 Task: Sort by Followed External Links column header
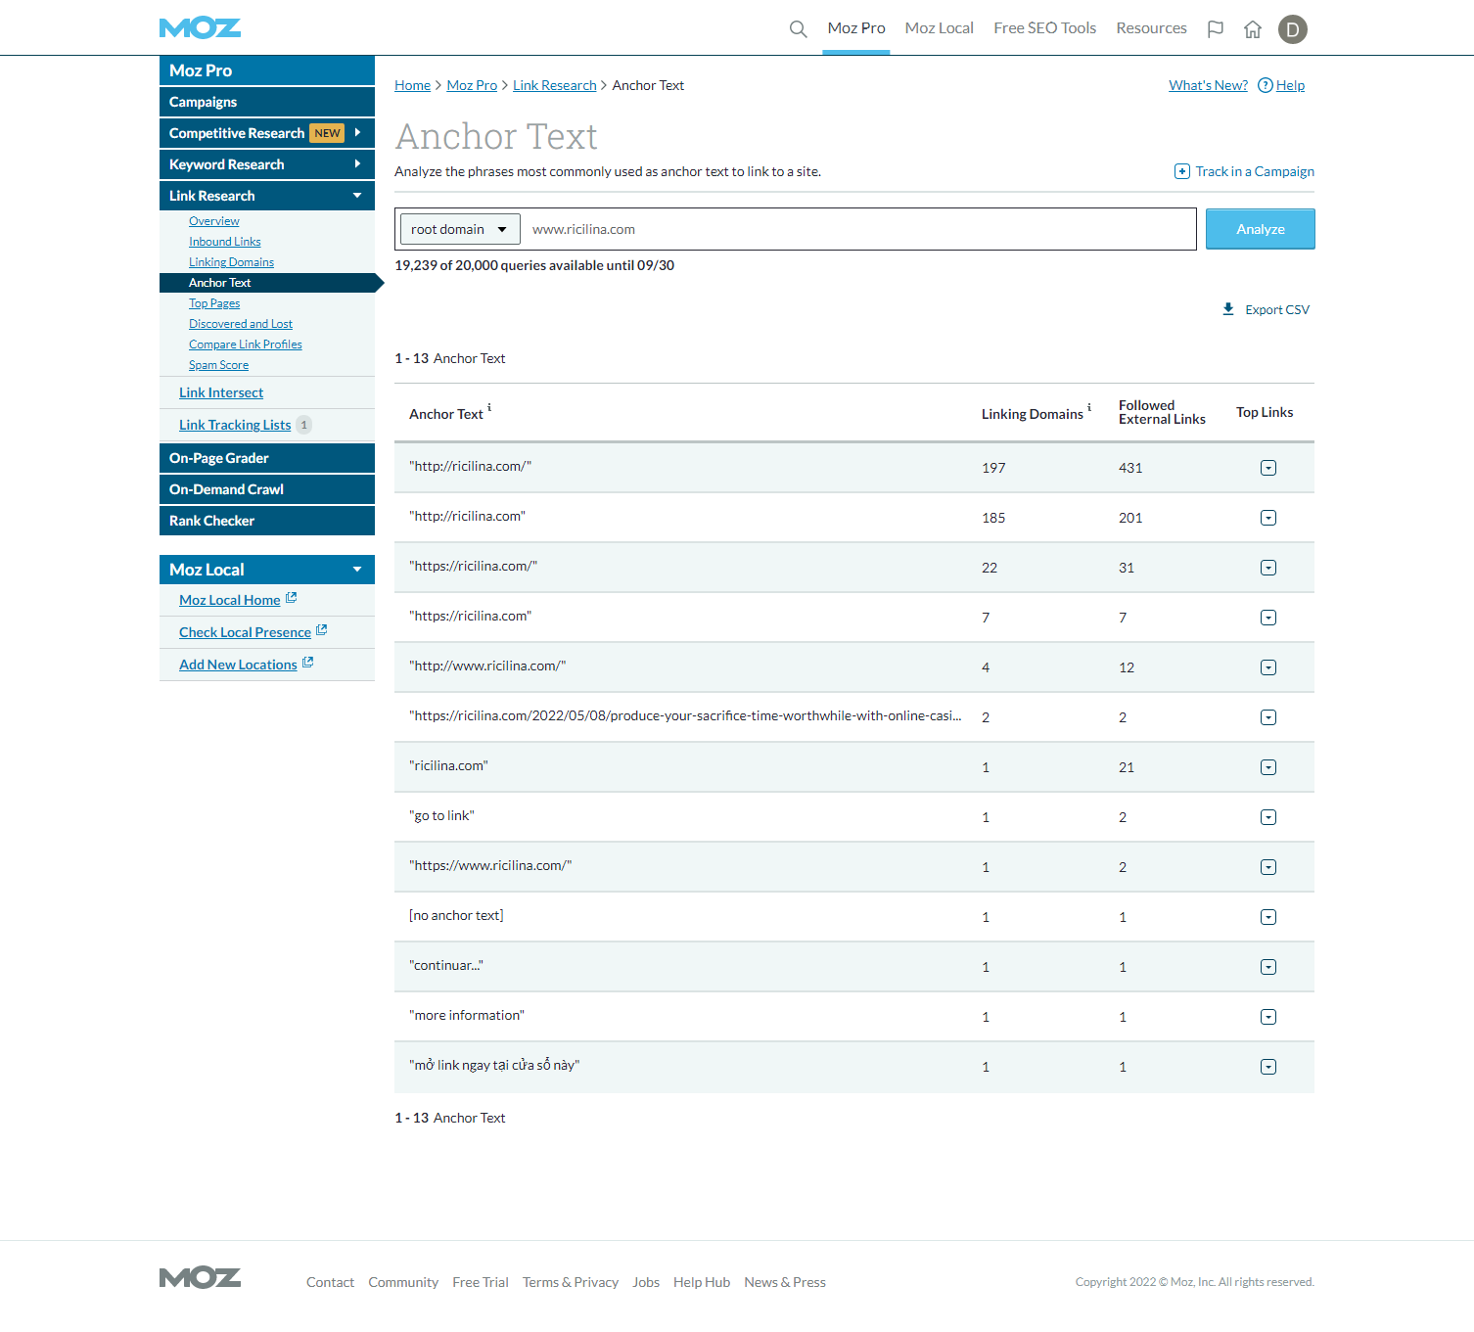pos(1162,412)
